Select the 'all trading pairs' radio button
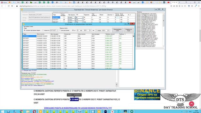 tap(24, 30)
